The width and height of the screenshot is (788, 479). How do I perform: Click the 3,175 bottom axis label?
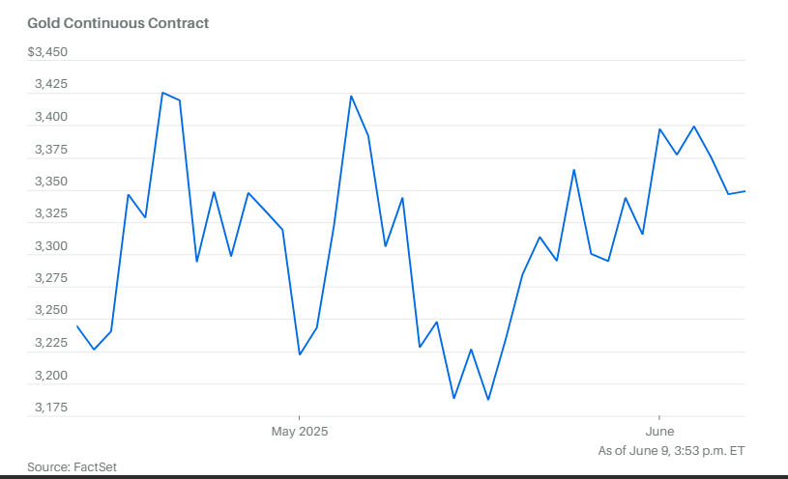pyautogui.click(x=50, y=408)
